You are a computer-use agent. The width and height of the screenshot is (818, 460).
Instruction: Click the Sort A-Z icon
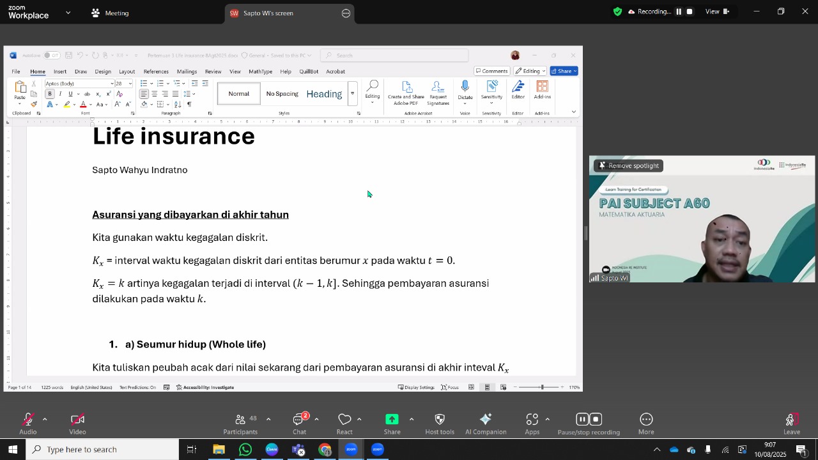pos(178,104)
